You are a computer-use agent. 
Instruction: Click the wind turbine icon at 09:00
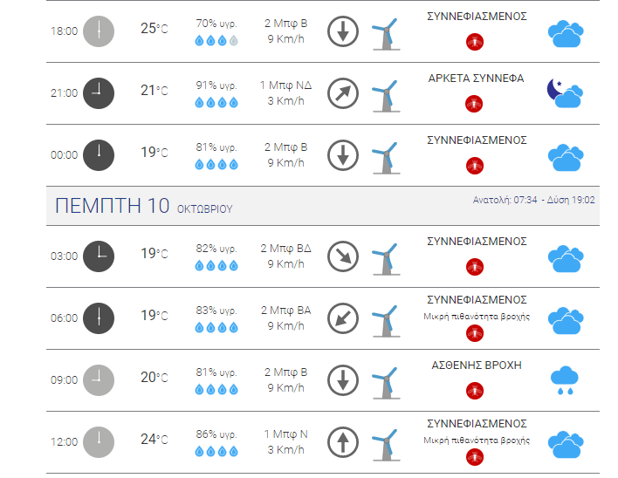[x=386, y=383]
